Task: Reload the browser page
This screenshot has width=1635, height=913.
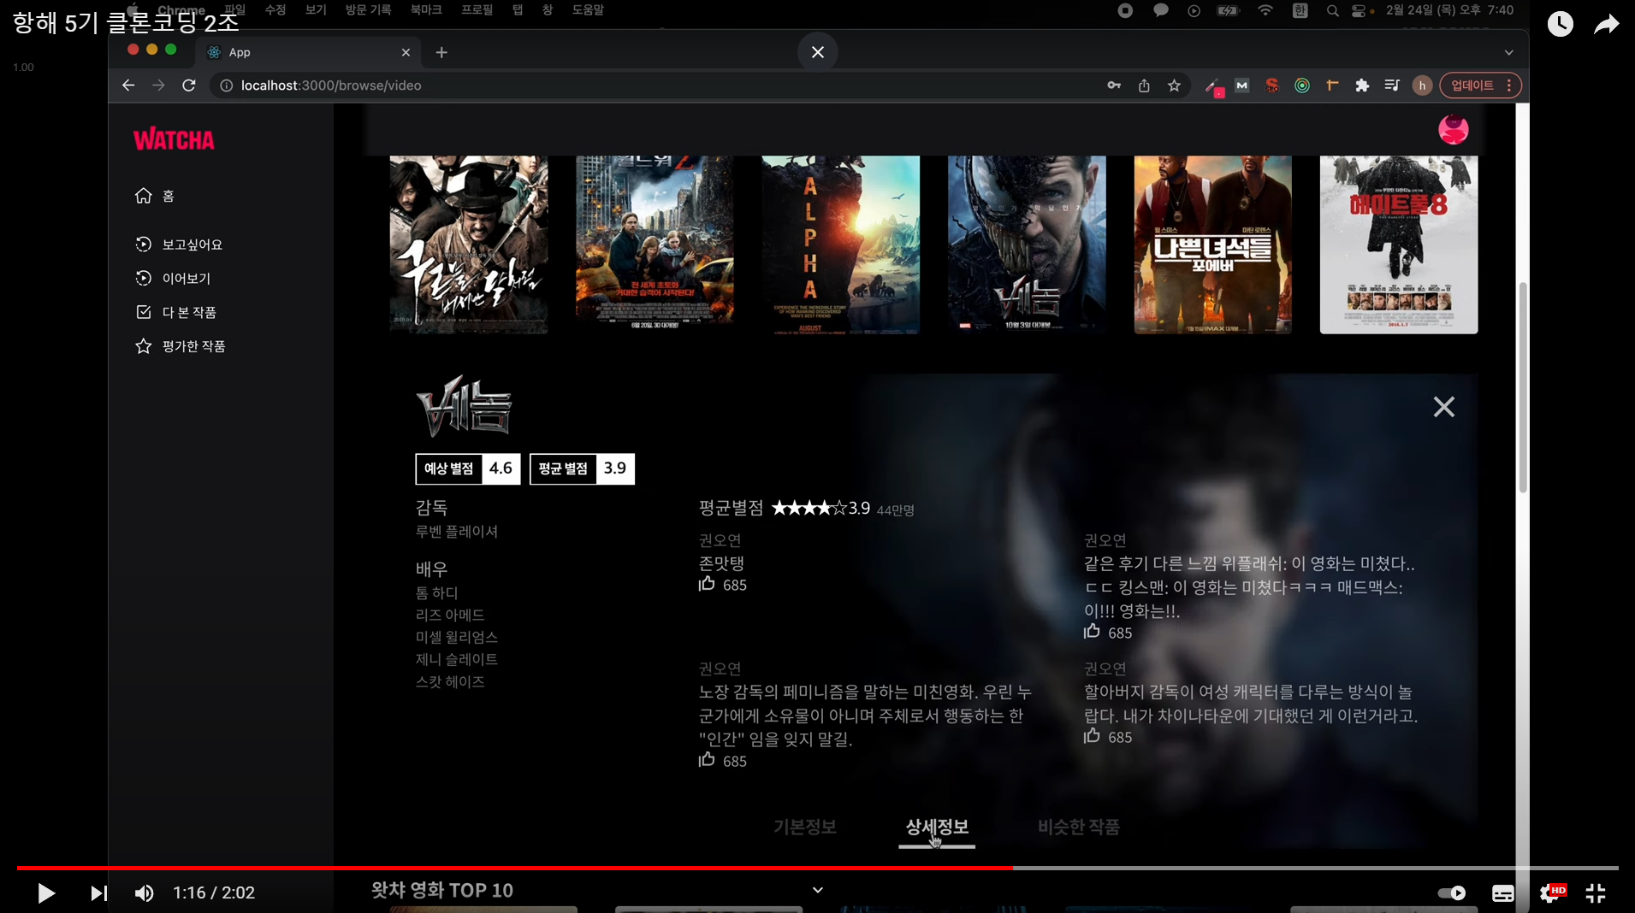Action: coord(189,85)
